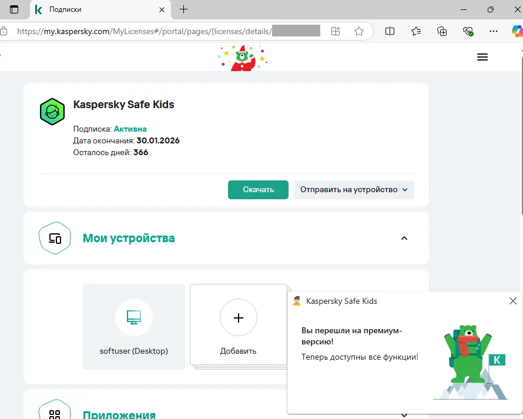The image size is (523, 419).
Task: Click the Мои устройства heading
Action: 129,238
